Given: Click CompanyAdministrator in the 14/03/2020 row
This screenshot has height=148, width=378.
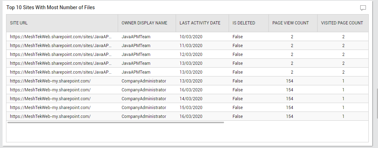Looking at the screenshot, I should tap(144, 98).
